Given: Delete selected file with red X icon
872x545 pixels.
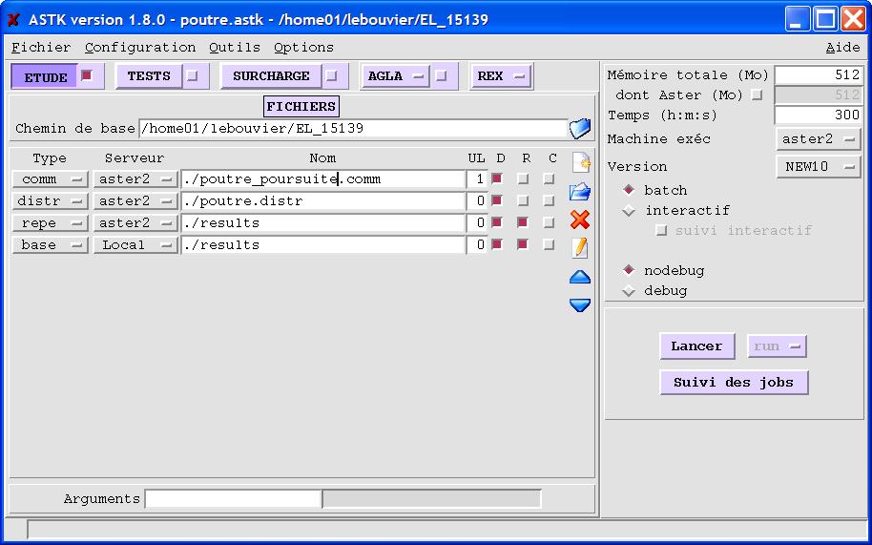Looking at the screenshot, I should click(580, 220).
